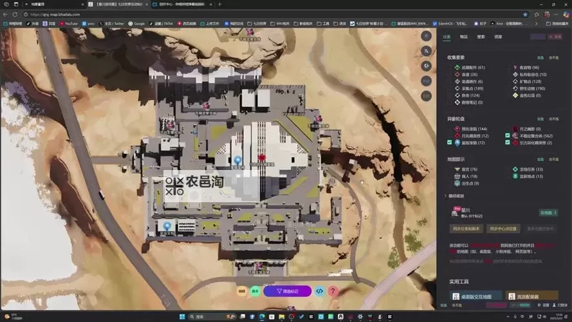572x322 pixels.
Task: Click the 同步分类和脚本 button
Action: click(466, 228)
